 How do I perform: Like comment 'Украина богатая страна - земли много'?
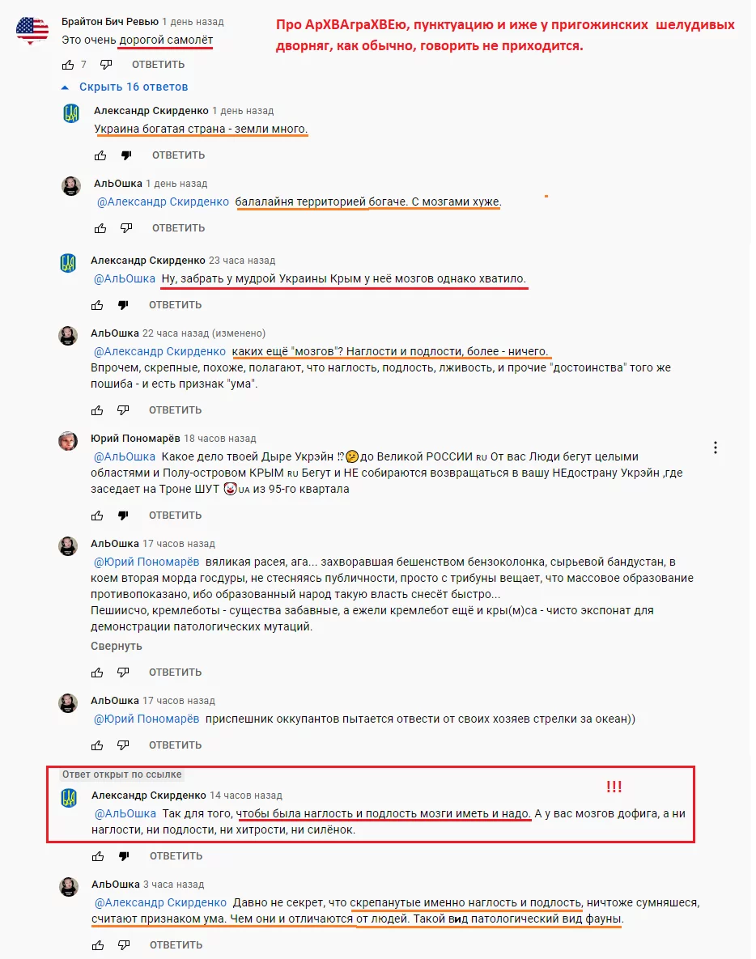tap(100, 155)
